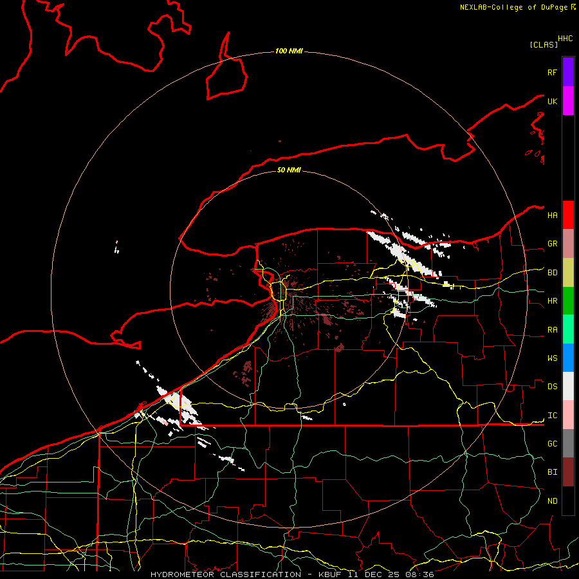Click the RF legend label
The height and width of the screenshot is (579, 579).
[552, 72]
